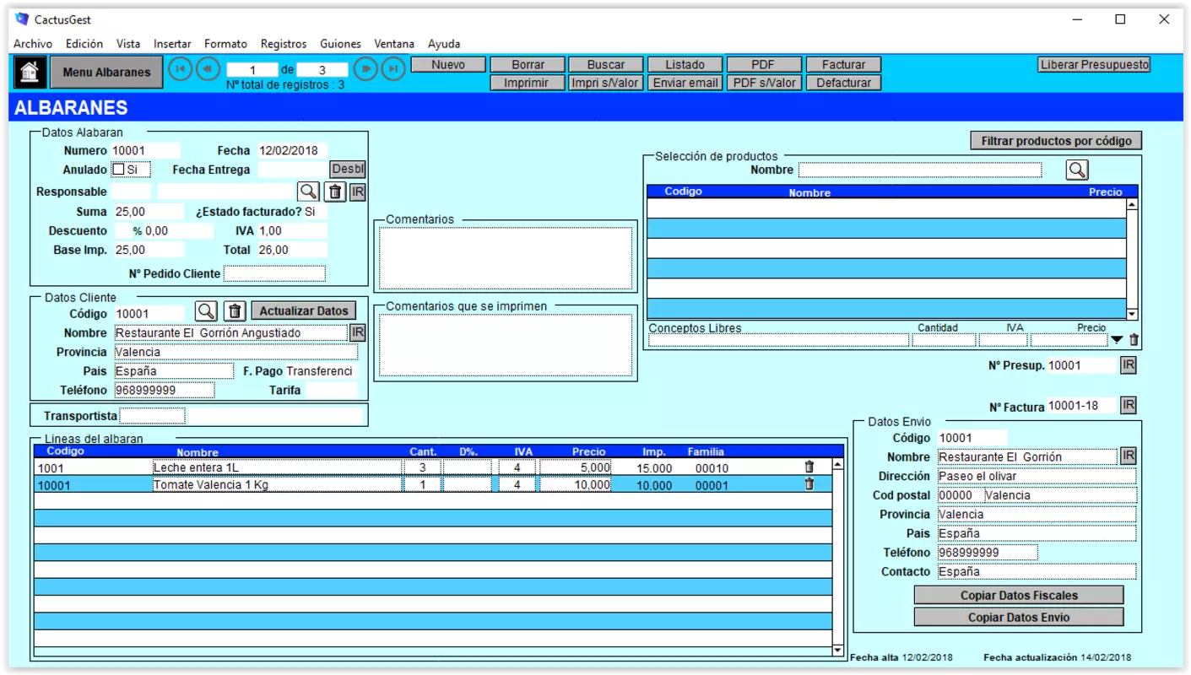Viewport: 1191px width, 675px height.
Task: Open the Nº Factura IR button
Action: (1129, 406)
